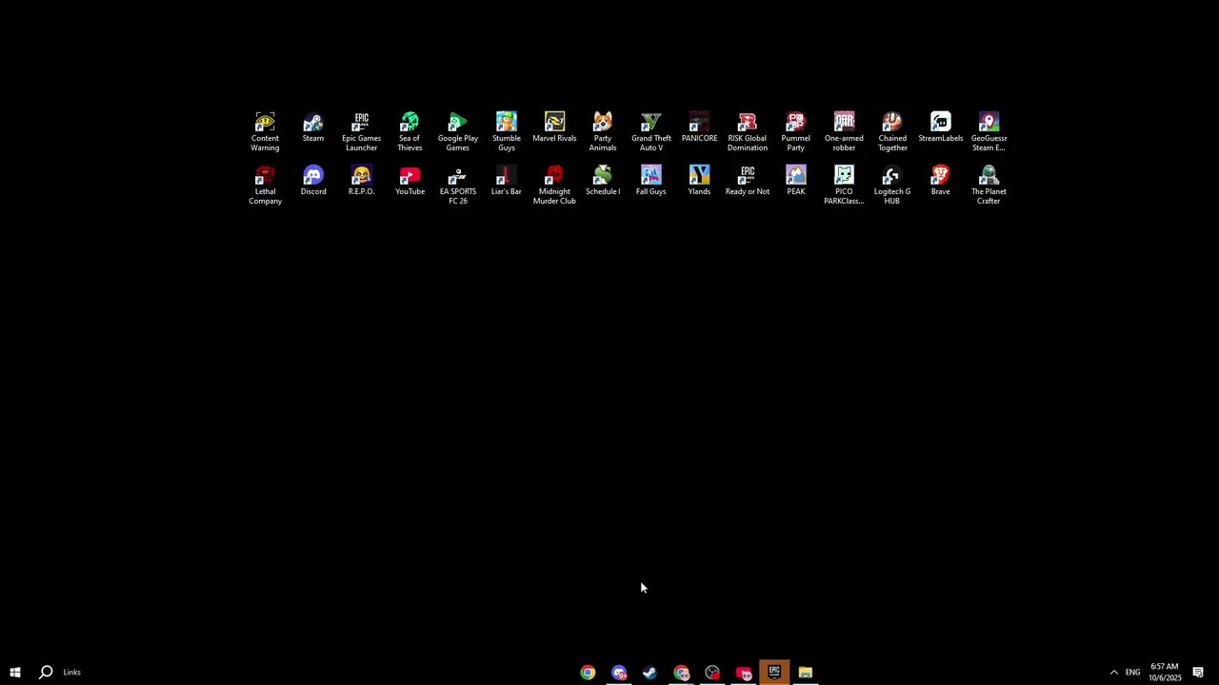Select the Midnight Murder Club shortcut

(554, 185)
